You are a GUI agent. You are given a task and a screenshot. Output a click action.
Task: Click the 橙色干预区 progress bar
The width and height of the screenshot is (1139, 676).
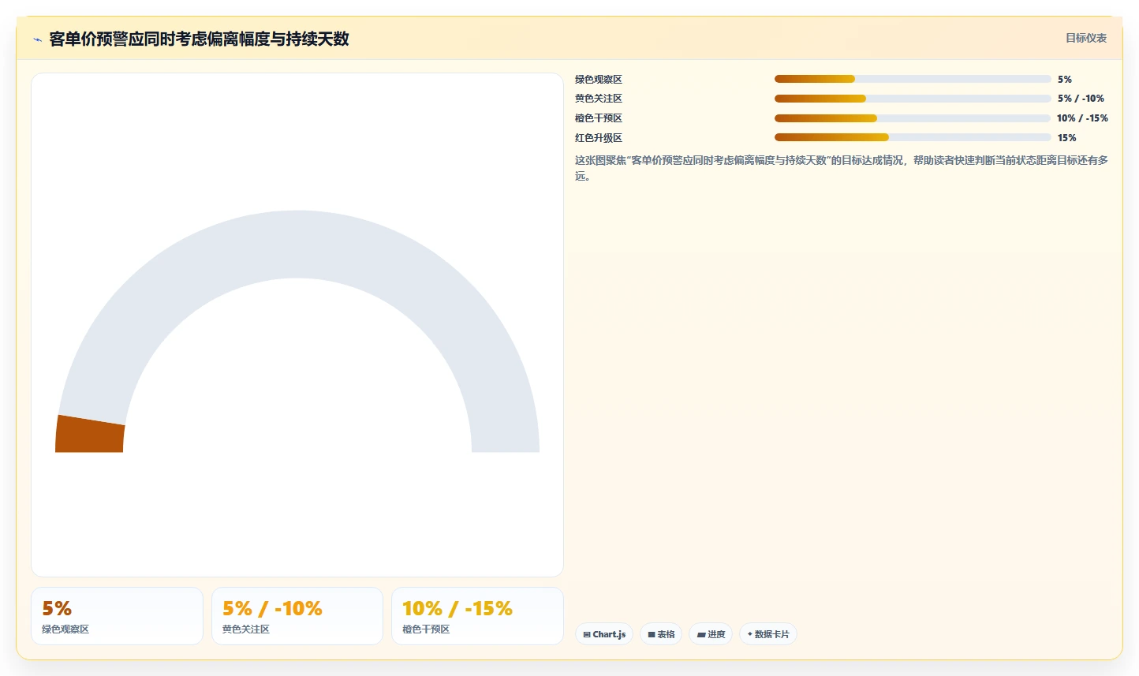click(x=913, y=118)
